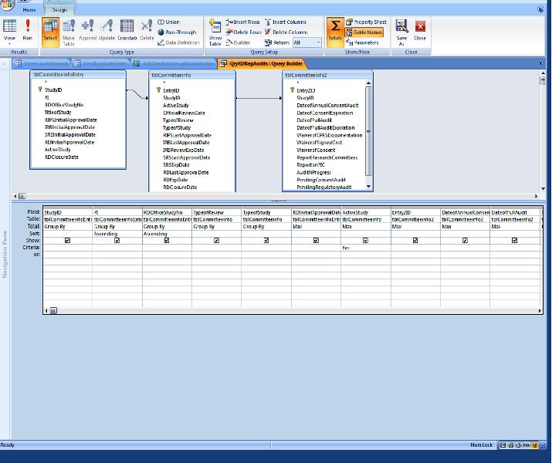Toggle Show checkbox under ActiveStudy column

click(365, 241)
